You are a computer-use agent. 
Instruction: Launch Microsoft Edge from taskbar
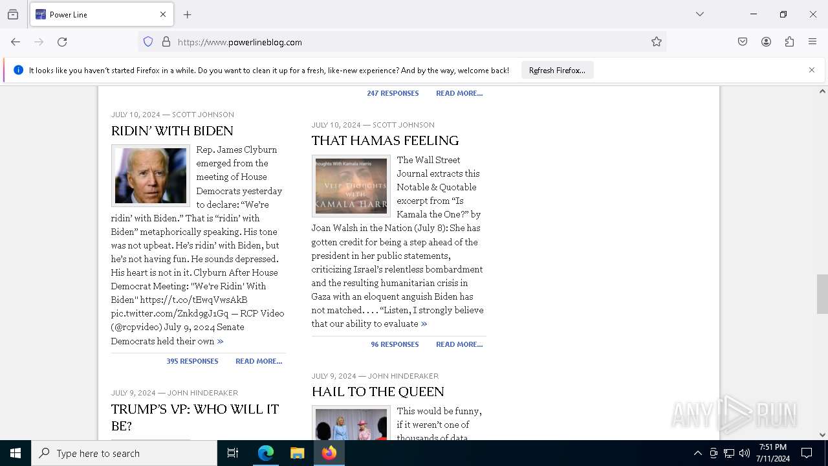point(266,453)
